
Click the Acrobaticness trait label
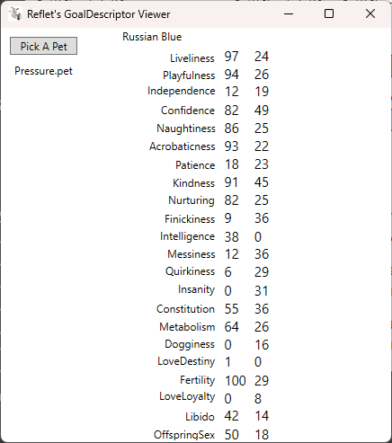pyautogui.click(x=183, y=146)
